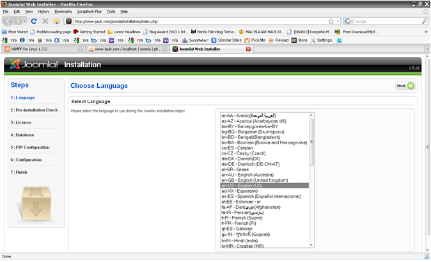Click into the Google search box
This screenshot has height=262, width=431.
(388, 21)
